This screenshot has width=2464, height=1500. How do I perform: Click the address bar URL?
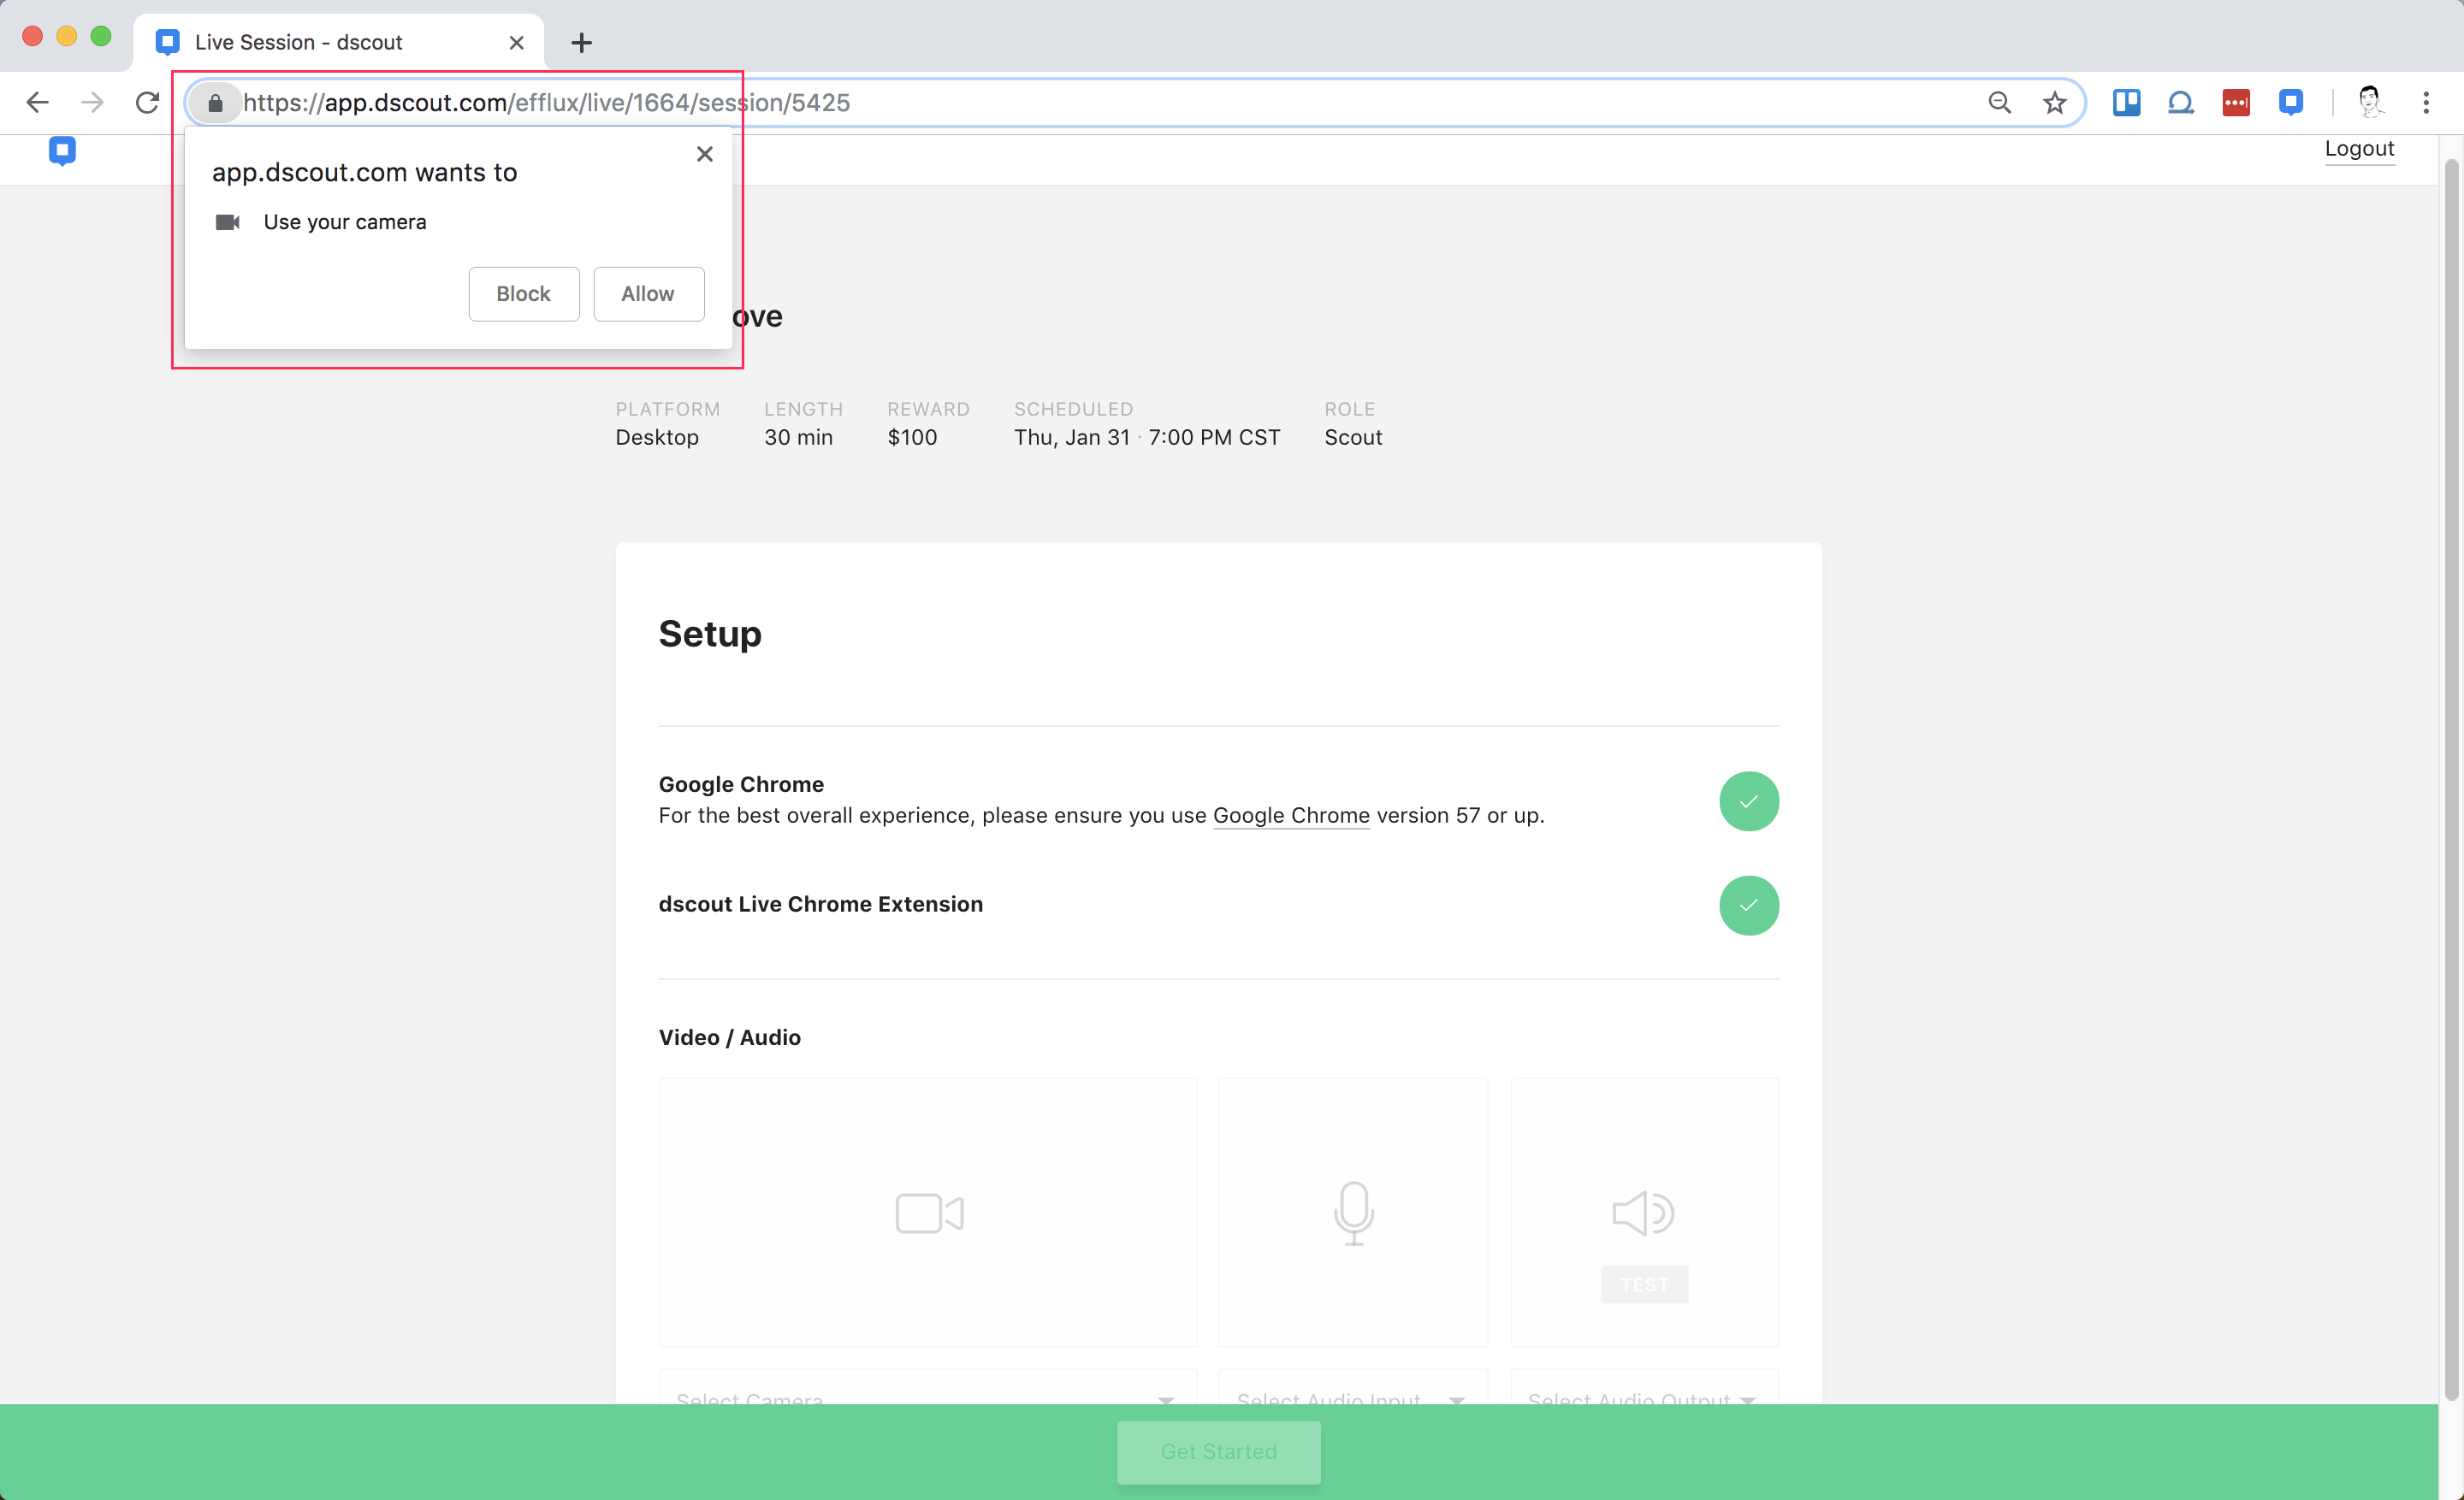coord(547,103)
